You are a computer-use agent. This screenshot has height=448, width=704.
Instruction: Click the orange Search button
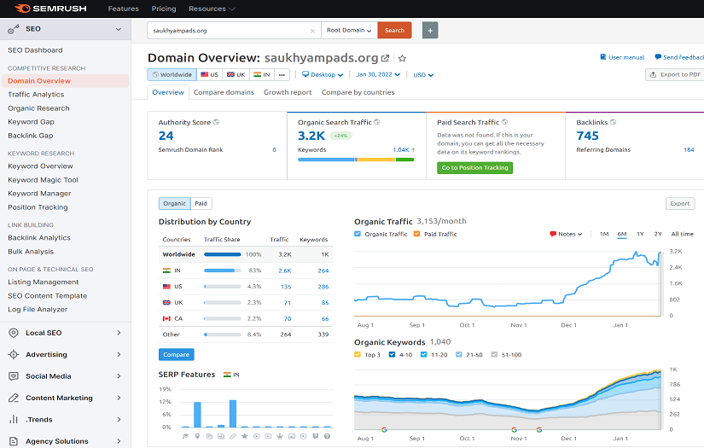point(394,31)
